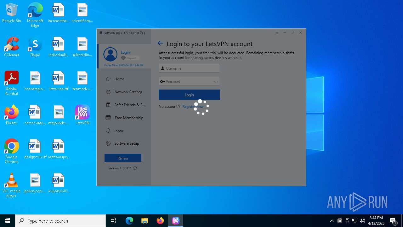
Task: Select the Microsoft Edge desktop shortcut
Action: [35, 15]
